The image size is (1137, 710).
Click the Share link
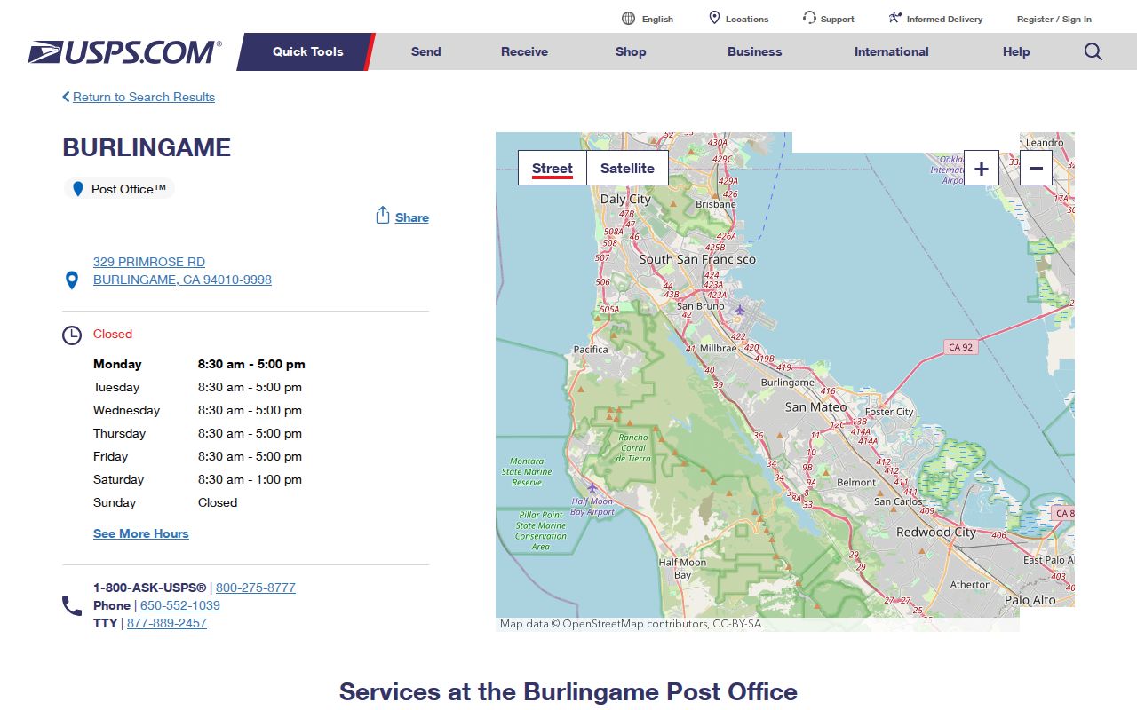412,217
